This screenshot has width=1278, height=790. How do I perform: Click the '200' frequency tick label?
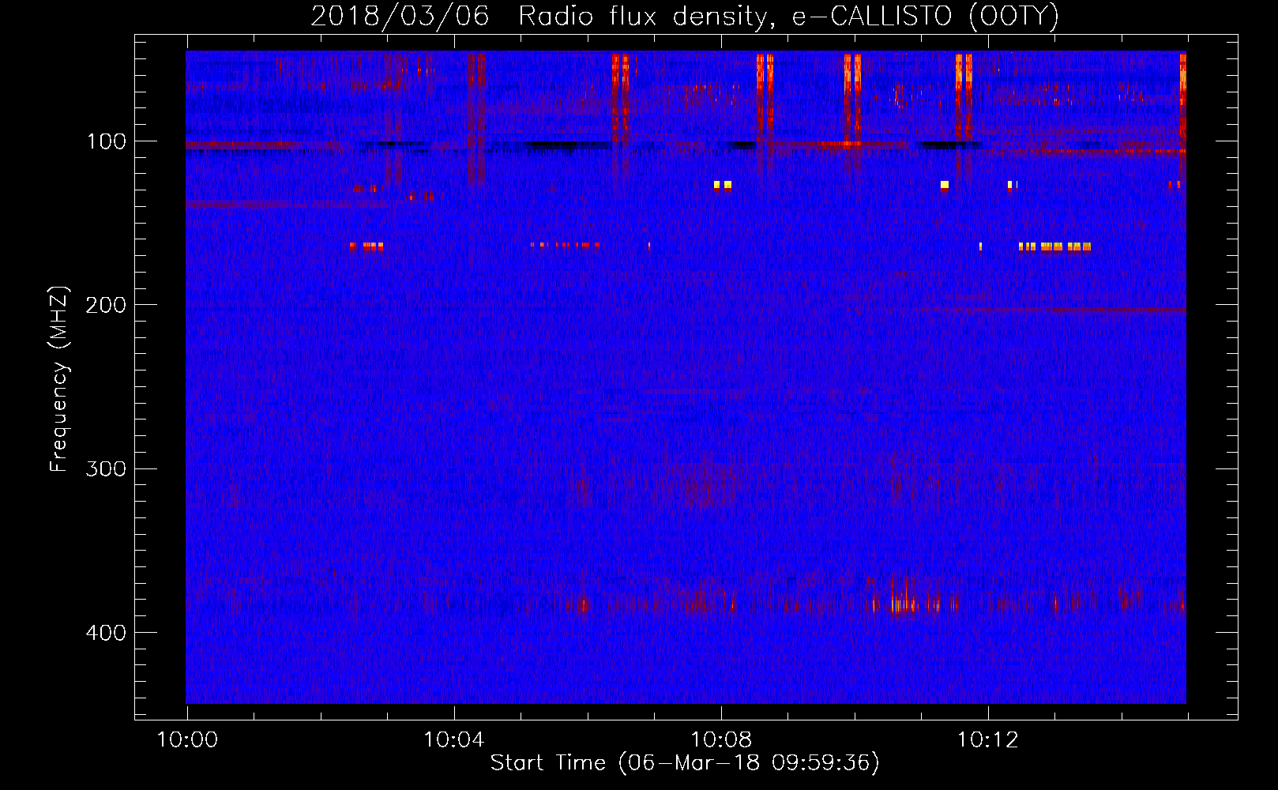106,306
